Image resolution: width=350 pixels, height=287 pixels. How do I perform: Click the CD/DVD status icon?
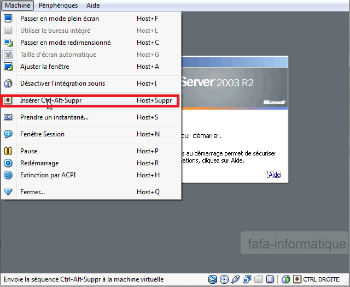point(224,279)
